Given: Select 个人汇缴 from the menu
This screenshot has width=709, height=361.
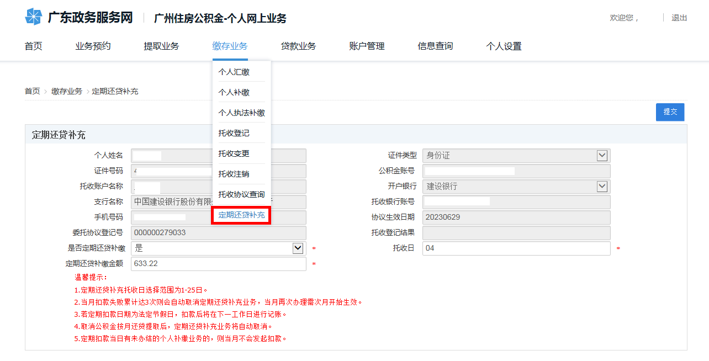Looking at the screenshot, I should (234, 72).
